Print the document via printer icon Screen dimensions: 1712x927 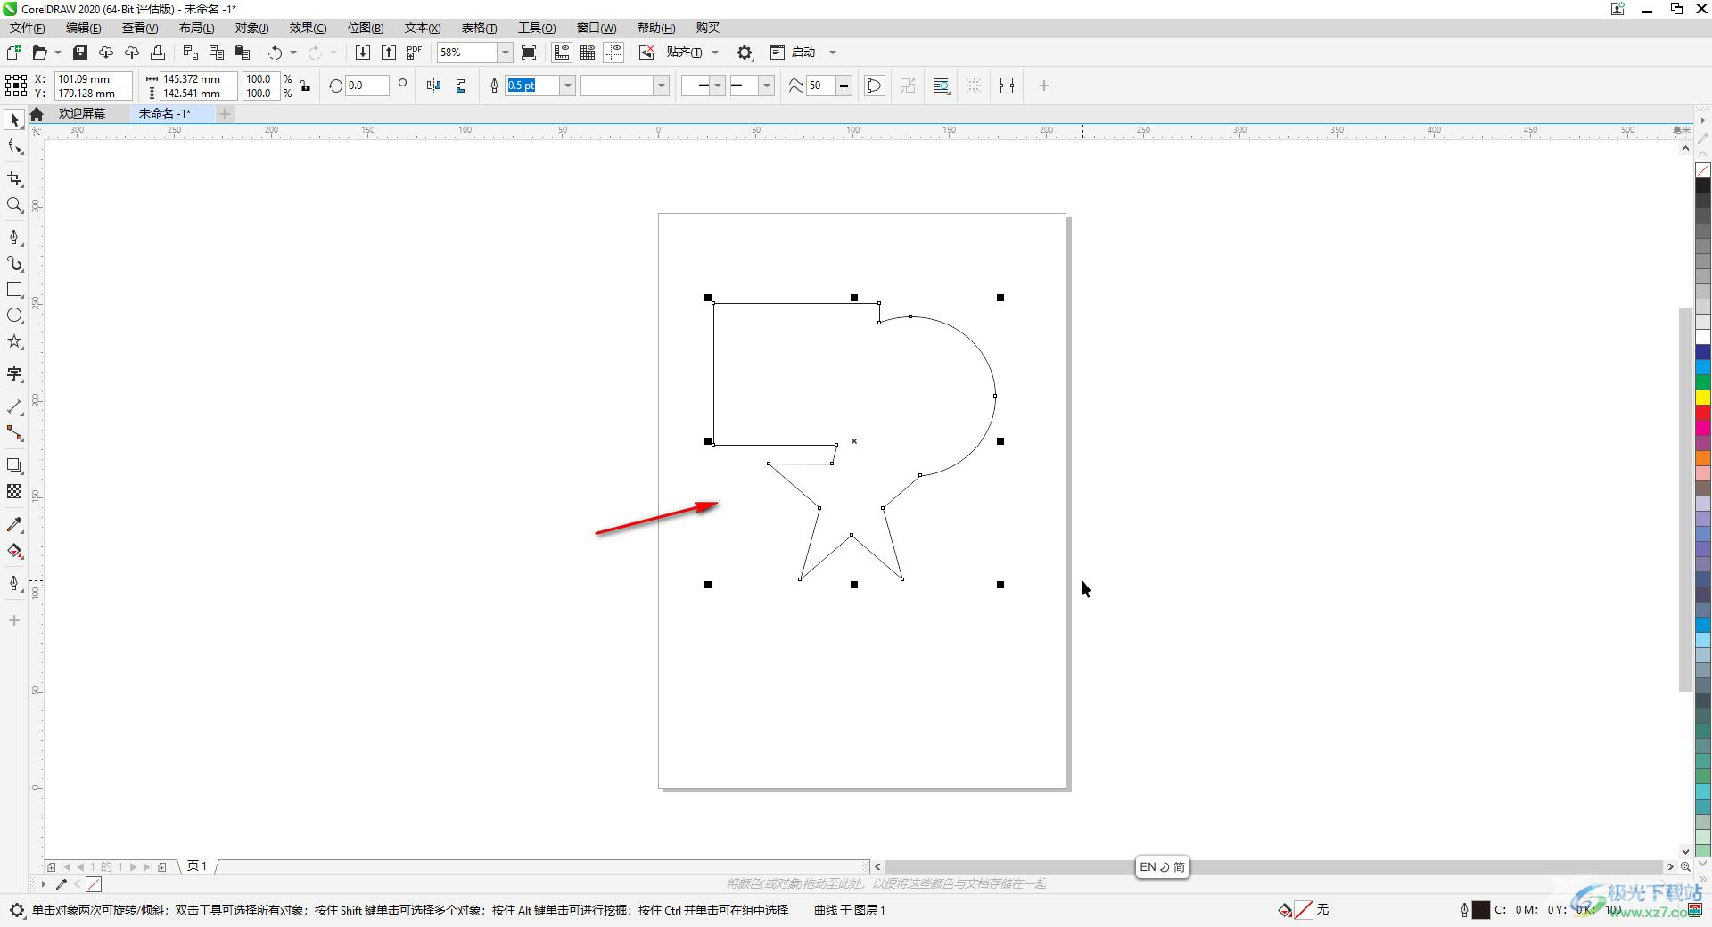click(x=158, y=53)
